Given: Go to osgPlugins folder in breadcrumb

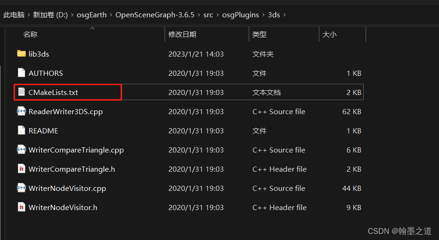Looking at the screenshot, I should (240, 15).
